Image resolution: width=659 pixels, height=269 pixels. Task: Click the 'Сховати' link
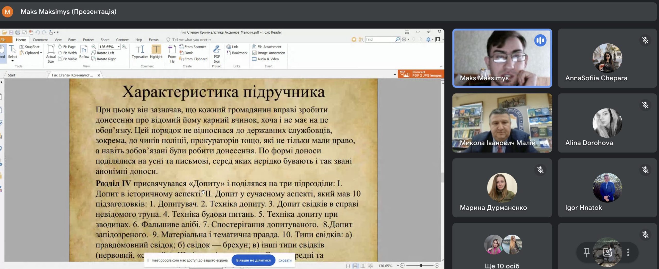[x=285, y=260]
